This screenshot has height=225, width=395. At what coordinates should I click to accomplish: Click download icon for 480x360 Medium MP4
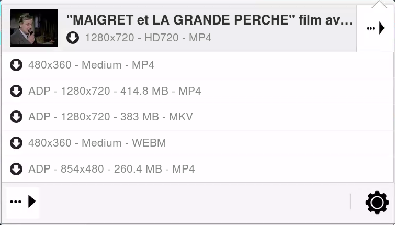tap(16, 65)
